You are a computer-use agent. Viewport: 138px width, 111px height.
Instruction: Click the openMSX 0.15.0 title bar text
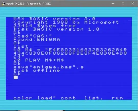click(x=29, y=4)
